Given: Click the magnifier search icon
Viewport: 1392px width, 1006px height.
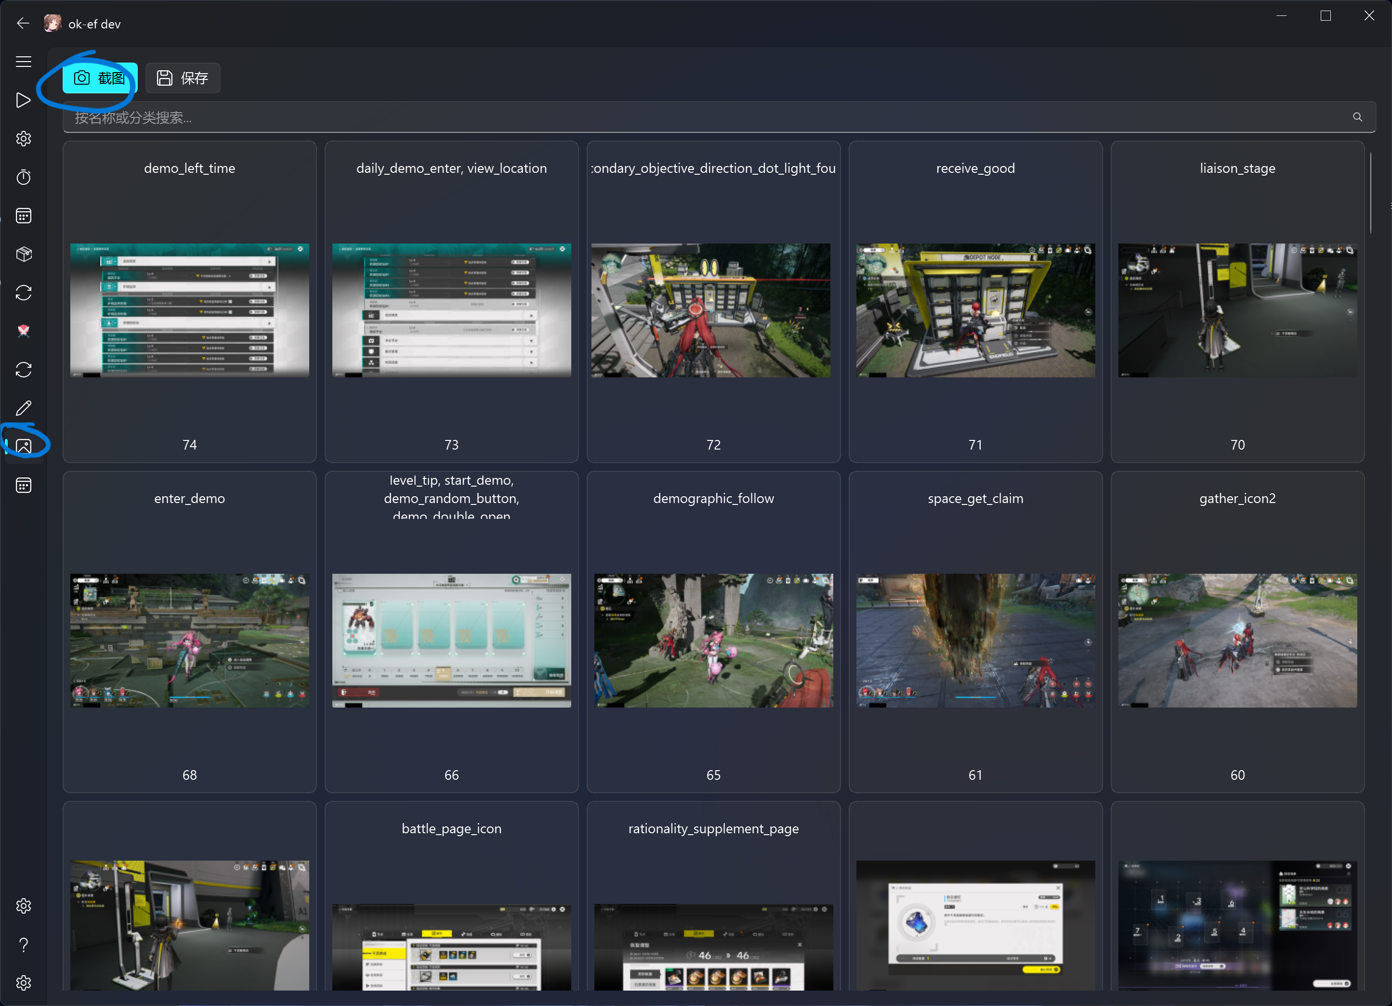Looking at the screenshot, I should [1357, 117].
